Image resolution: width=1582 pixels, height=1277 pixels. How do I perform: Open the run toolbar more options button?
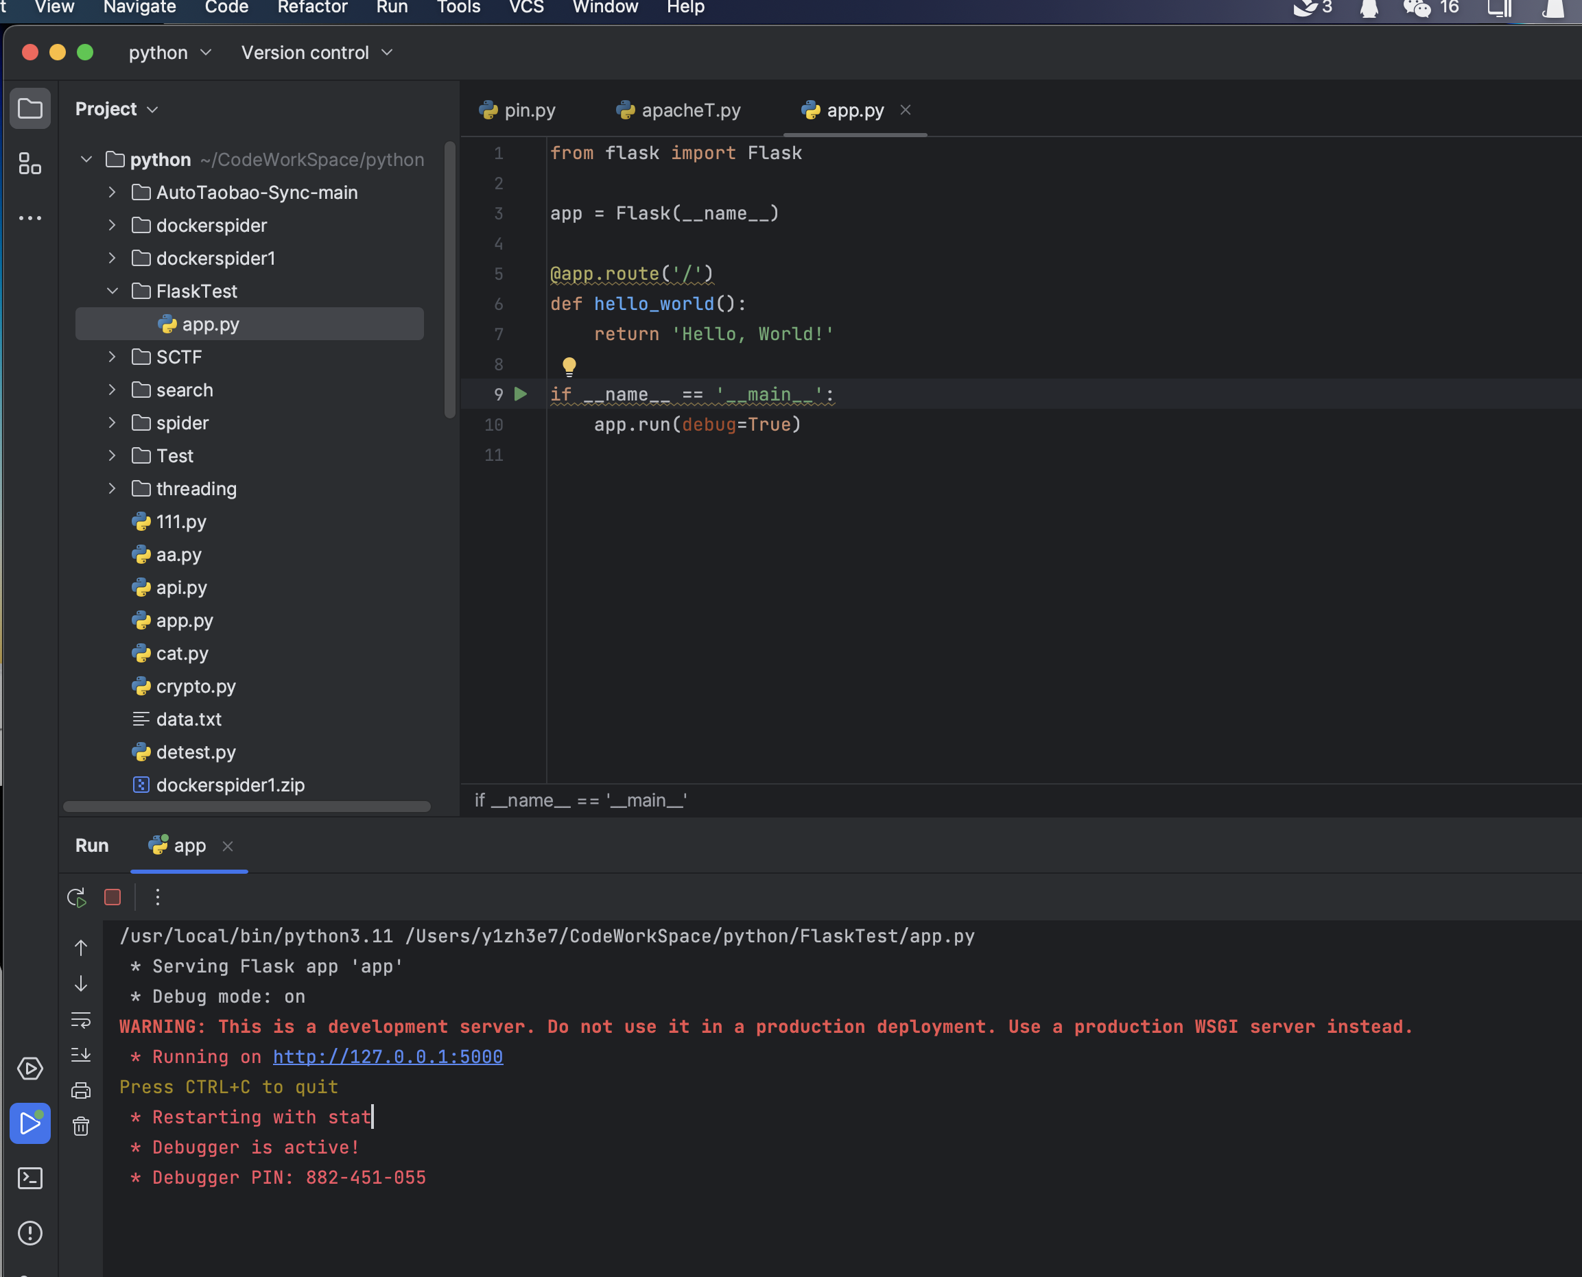click(158, 898)
